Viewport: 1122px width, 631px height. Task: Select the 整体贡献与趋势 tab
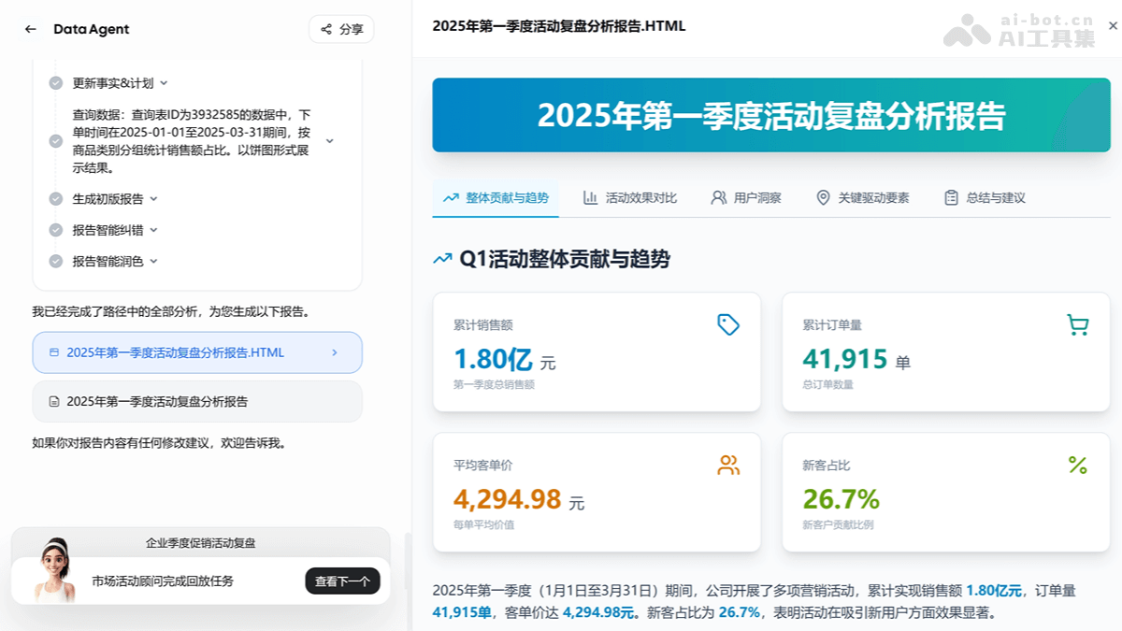pyautogui.click(x=496, y=197)
